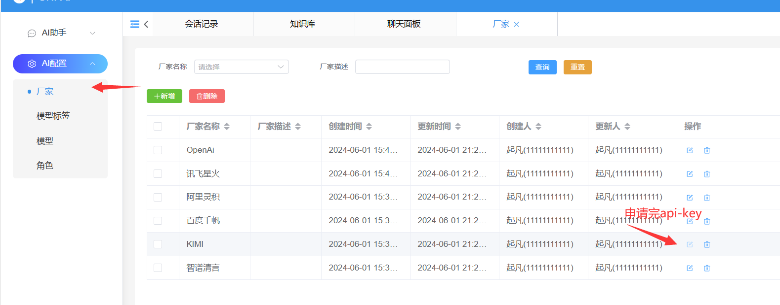Open 模型标签 in the sidebar
Image resolution: width=780 pixels, height=305 pixels.
coord(53,116)
